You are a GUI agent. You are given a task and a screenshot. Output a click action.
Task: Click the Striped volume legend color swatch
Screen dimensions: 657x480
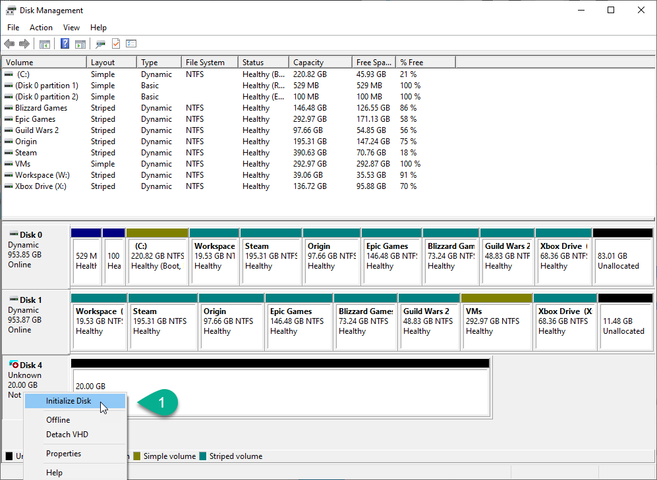pyautogui.click(x=204, y=456)
